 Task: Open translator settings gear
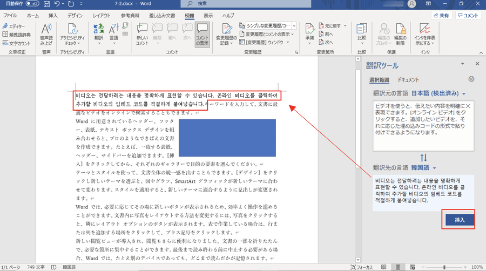471,79
